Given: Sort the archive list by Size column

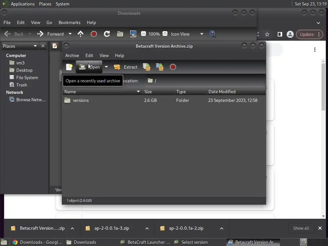Looking at the screenshot, I should [159, 92].
